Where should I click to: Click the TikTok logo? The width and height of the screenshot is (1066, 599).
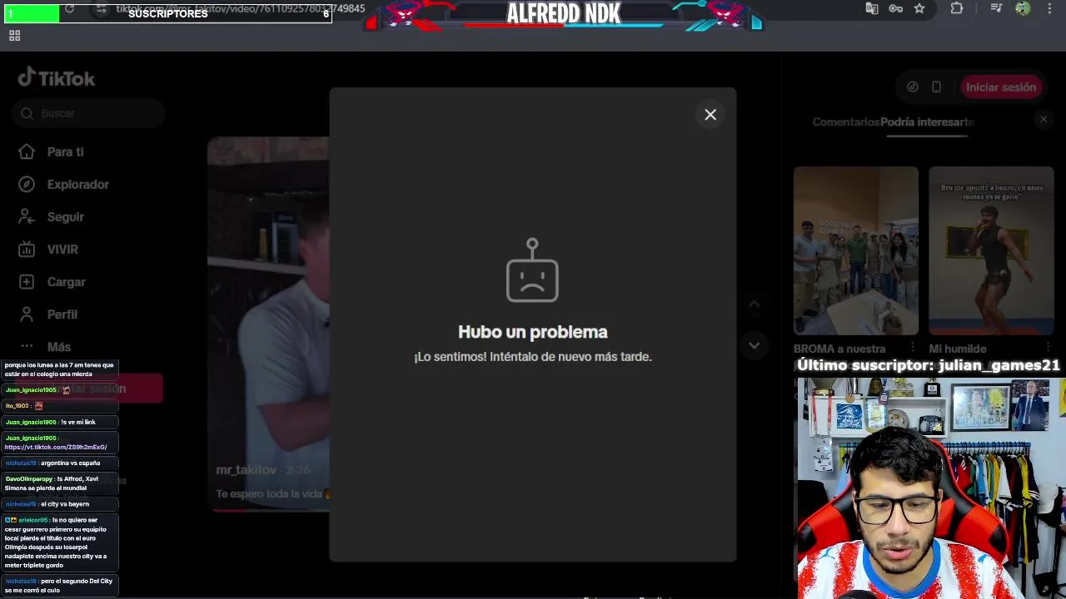(x=57, y=77)
